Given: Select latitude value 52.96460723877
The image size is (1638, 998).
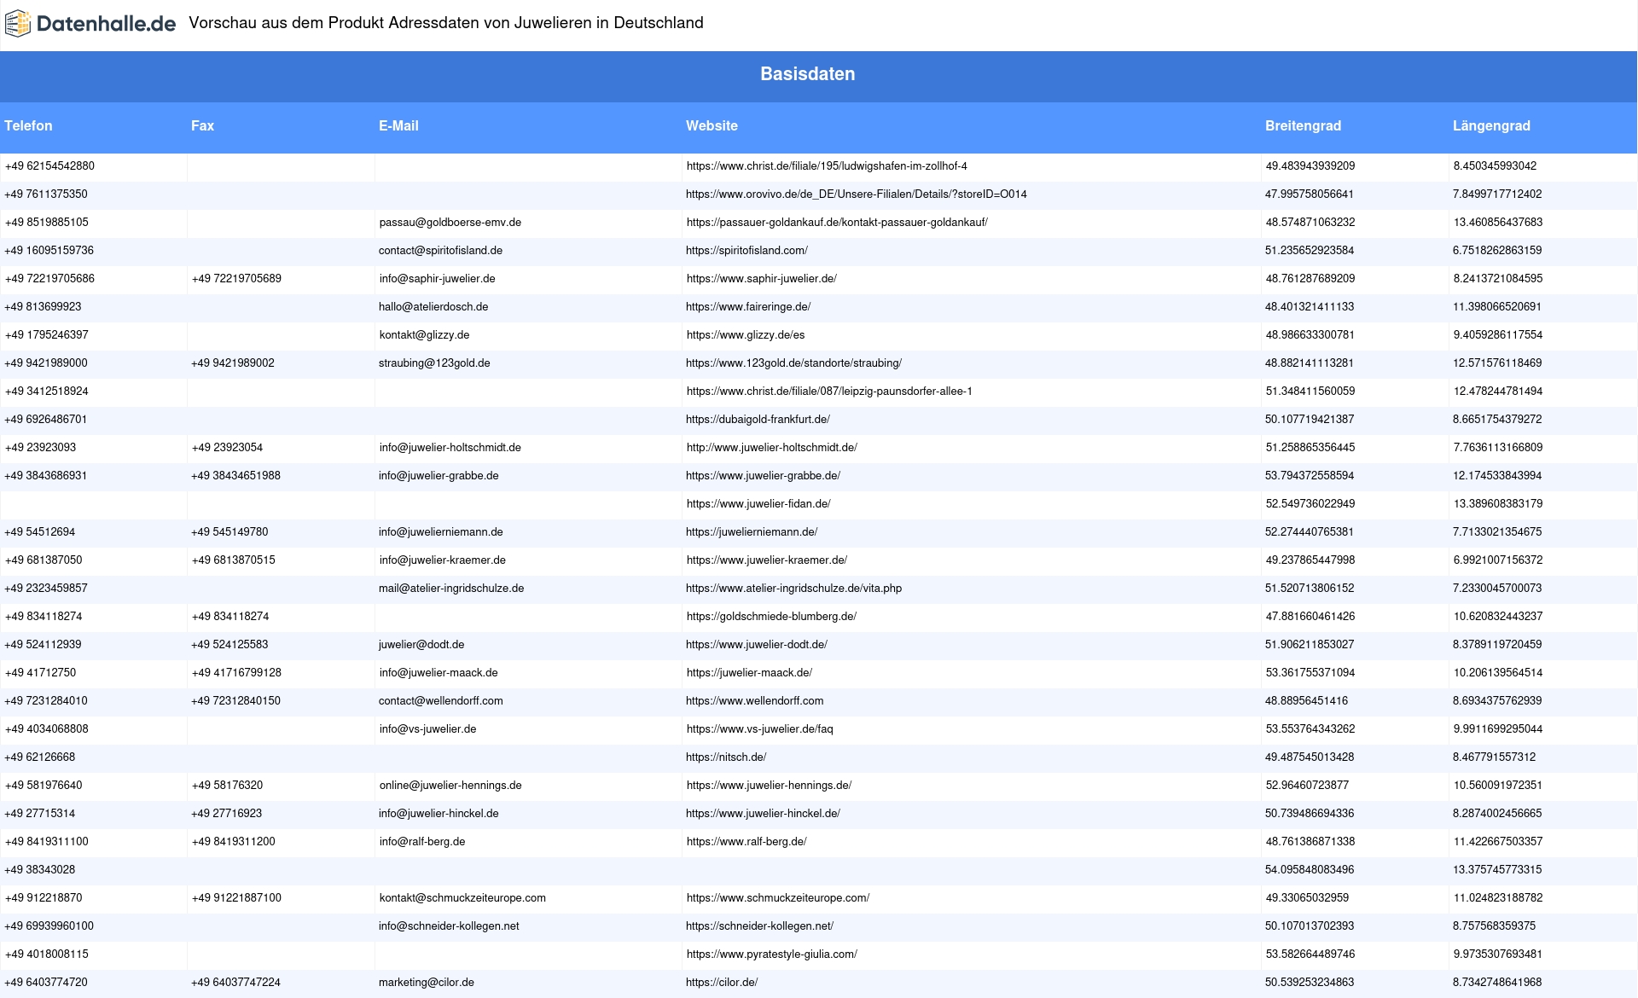Looking at the screenshot, I should (x=1307, y=786).
